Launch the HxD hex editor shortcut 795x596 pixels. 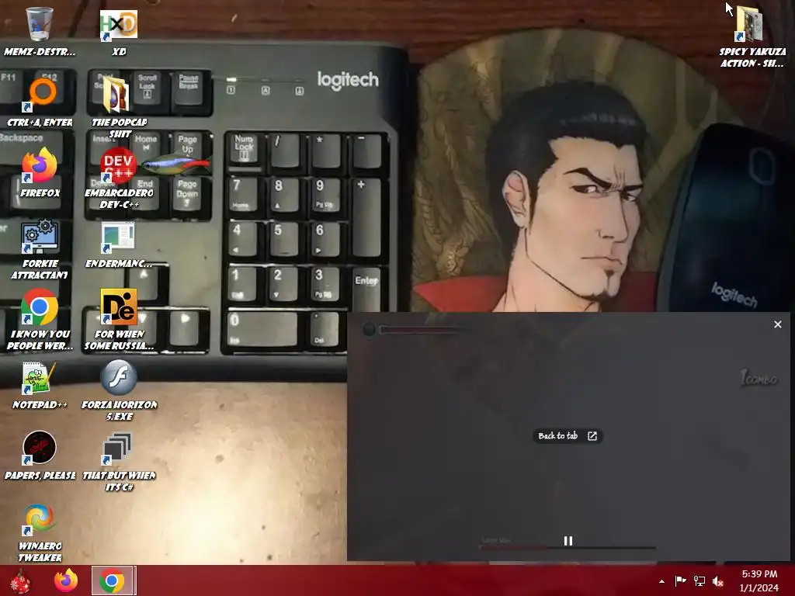(118, 24)
